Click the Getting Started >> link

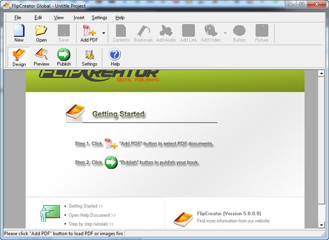click(x=85, y=206)
